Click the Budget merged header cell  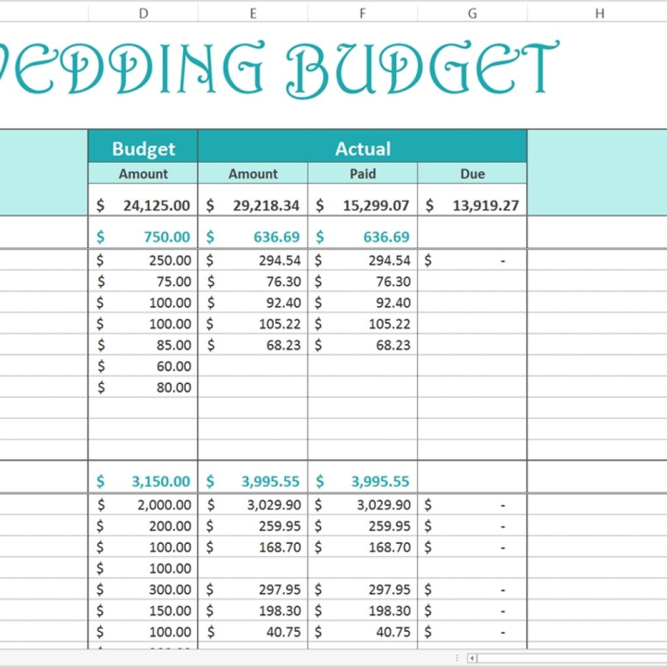[143, 149]
